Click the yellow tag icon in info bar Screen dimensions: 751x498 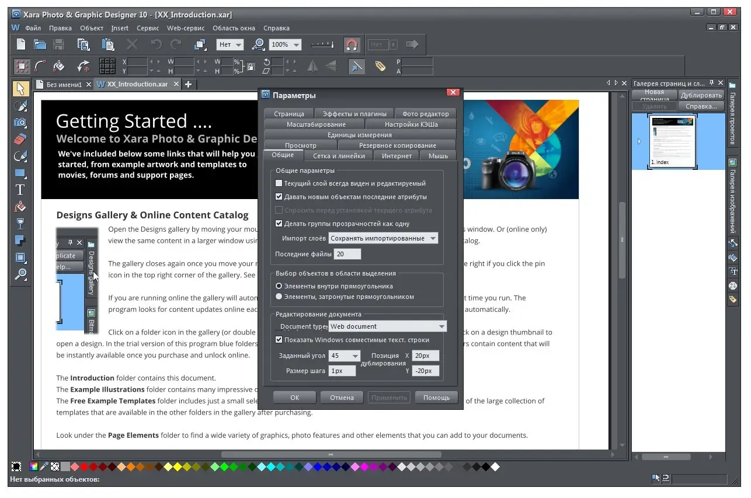point(380,67)
